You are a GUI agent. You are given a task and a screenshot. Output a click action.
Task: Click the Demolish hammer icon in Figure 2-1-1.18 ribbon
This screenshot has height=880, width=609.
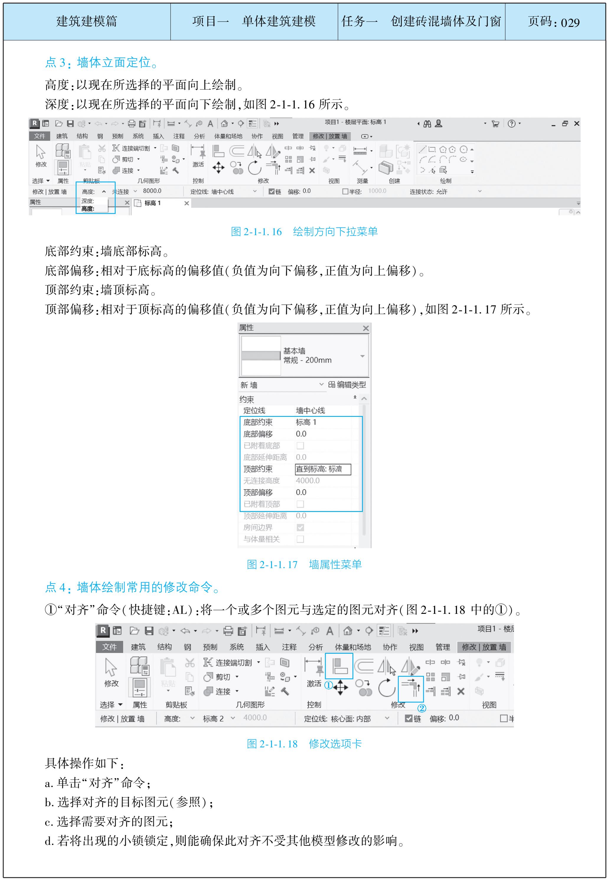[285, 692]
